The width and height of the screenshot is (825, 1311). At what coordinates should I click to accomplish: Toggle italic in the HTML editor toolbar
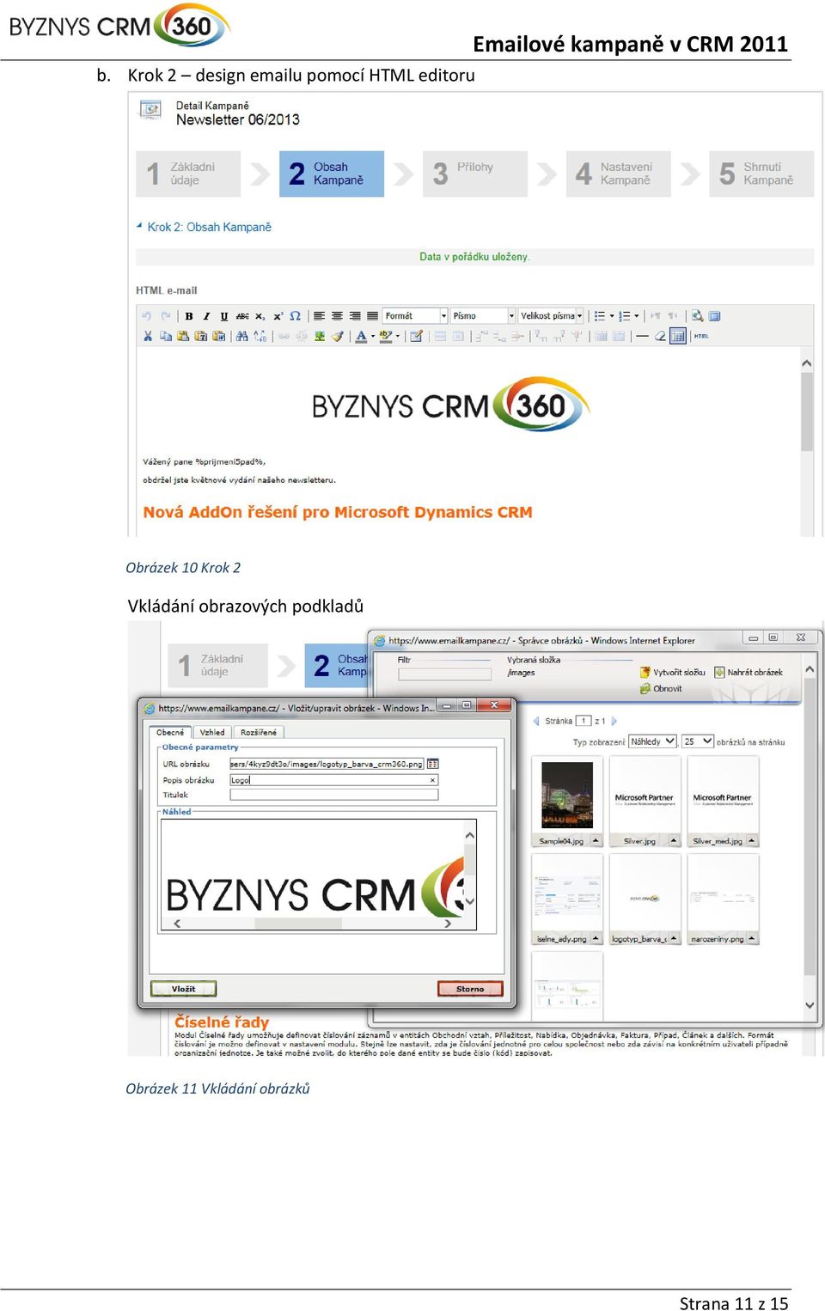[206, 316]
